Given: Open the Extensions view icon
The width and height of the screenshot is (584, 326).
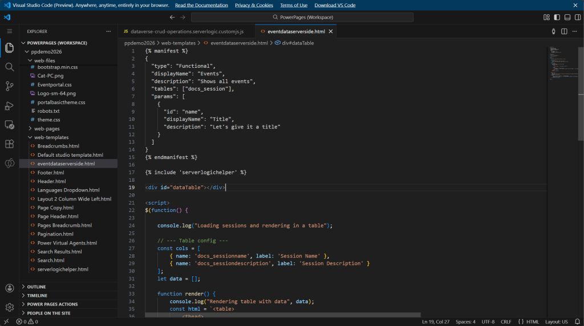Looking at the screenshot, I should tap(9, 144).
